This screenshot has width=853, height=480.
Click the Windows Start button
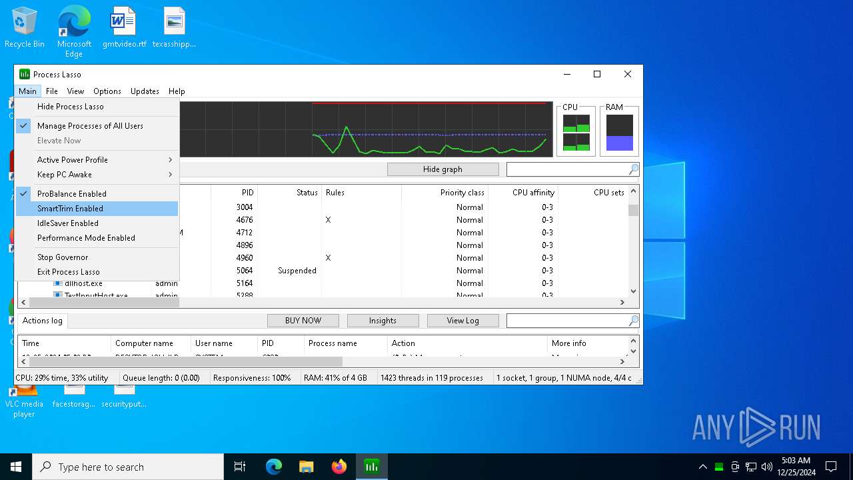point(16,467)
